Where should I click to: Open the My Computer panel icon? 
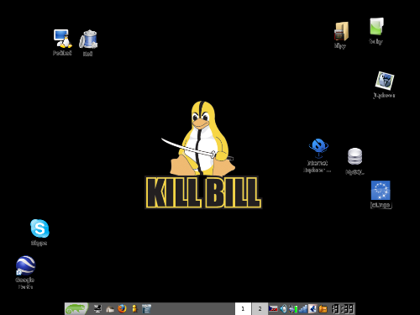pos(97,308)
